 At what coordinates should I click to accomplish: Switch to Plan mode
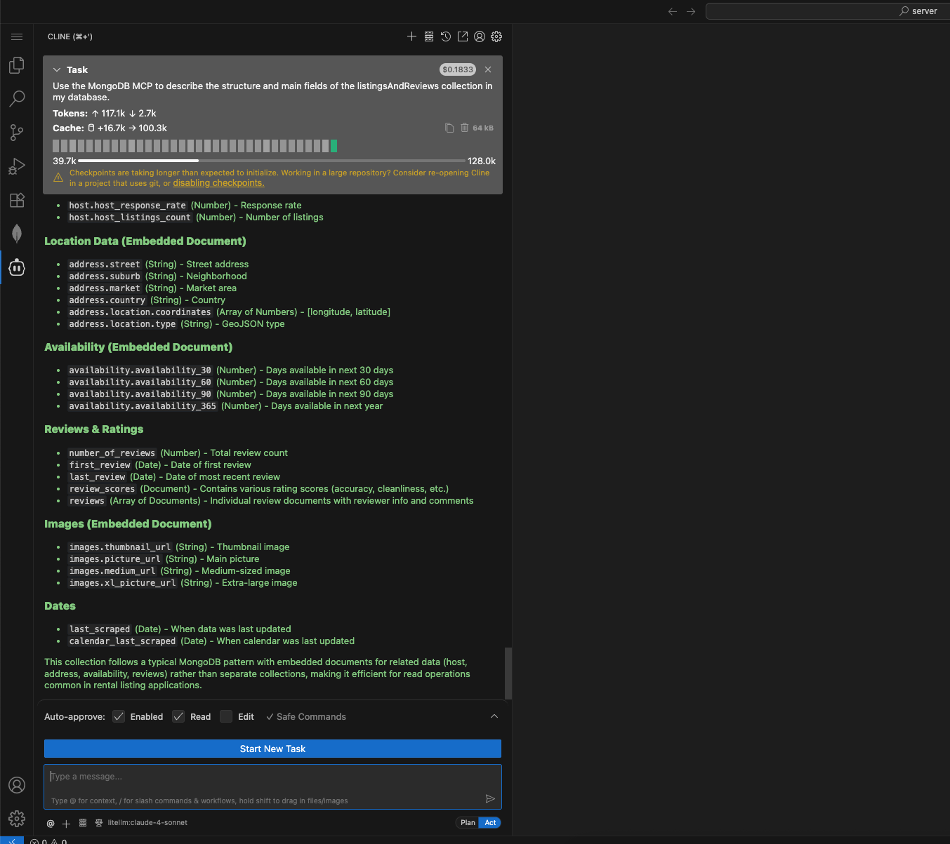(468, 823)
